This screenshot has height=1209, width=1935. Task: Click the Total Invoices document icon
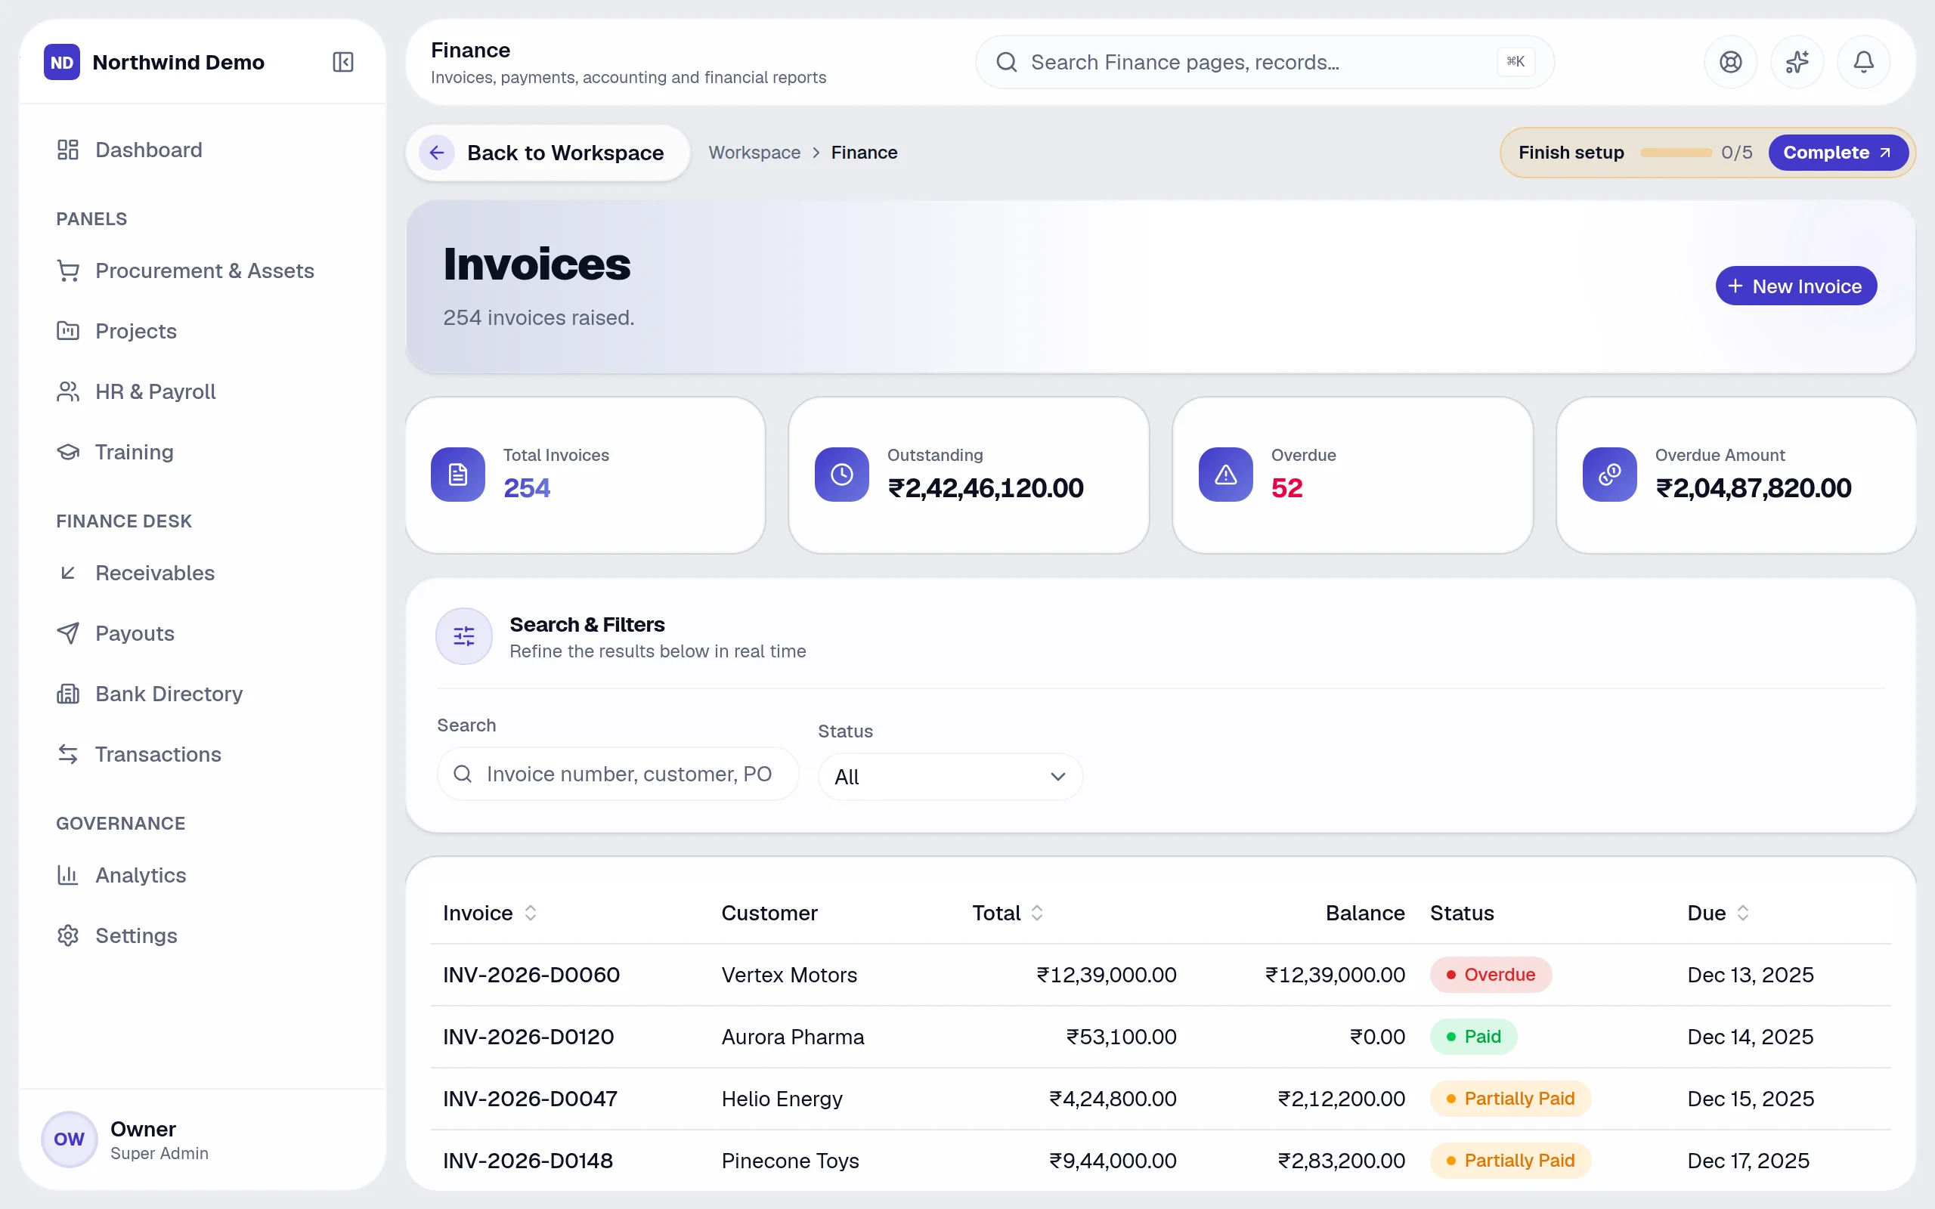tap(457, 475)
